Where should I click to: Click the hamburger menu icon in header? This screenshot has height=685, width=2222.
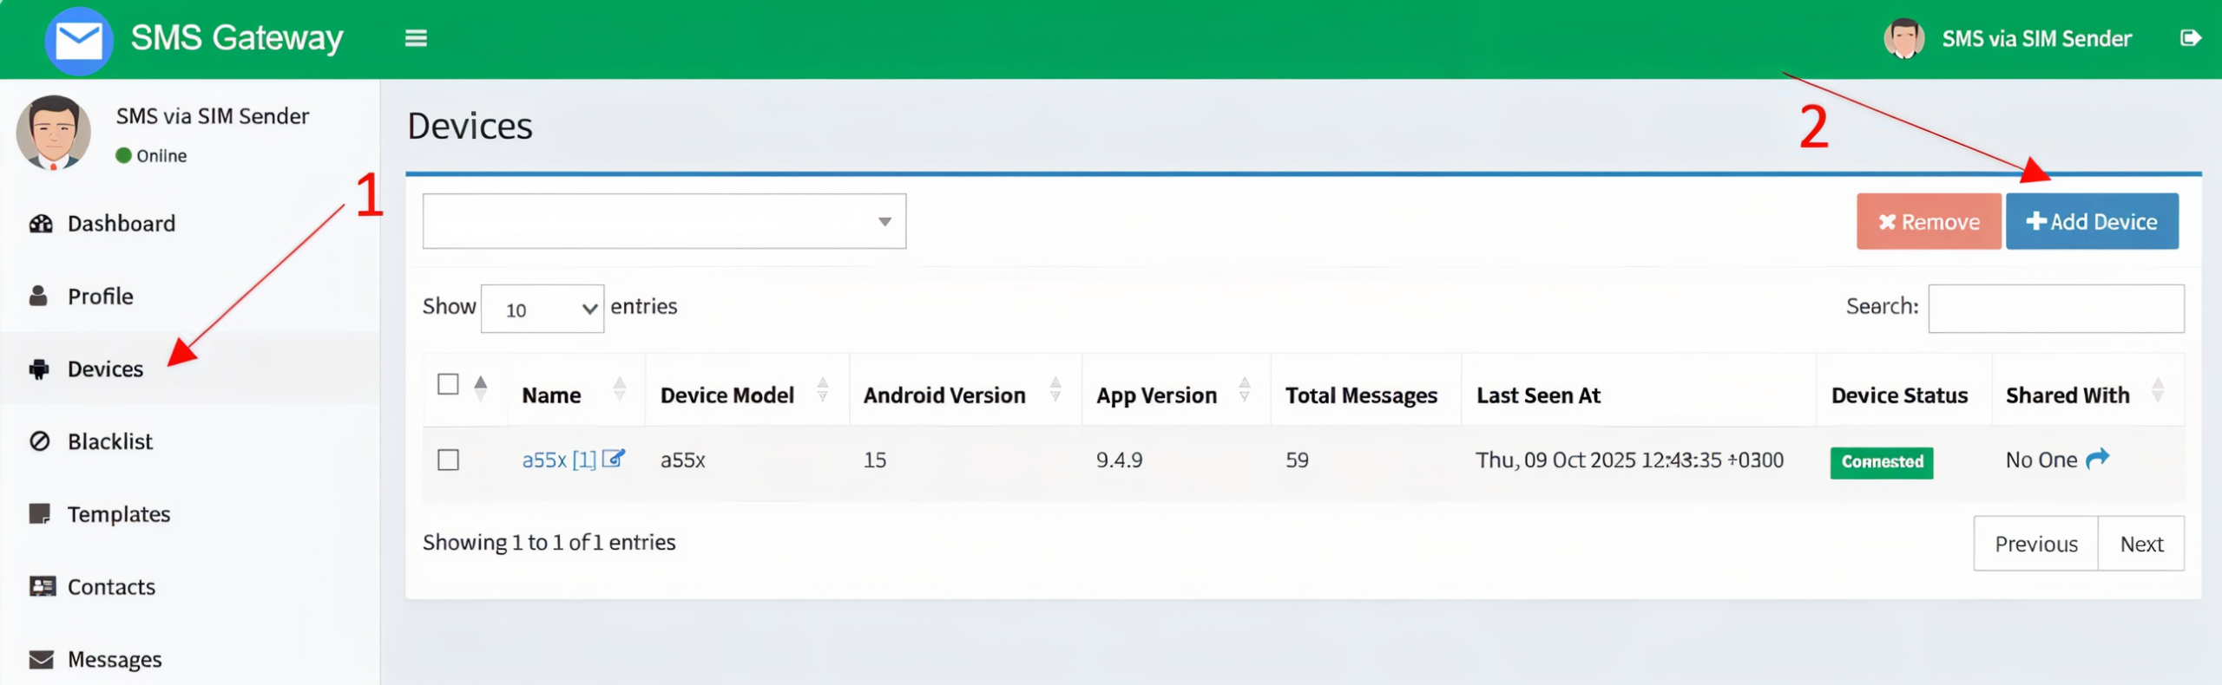coord(416,38)
